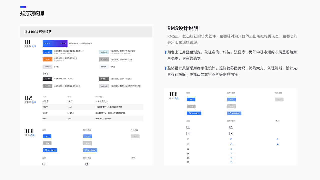Click hover-state black back arrow in standalone 控件 card

click(x=231, y=127)
